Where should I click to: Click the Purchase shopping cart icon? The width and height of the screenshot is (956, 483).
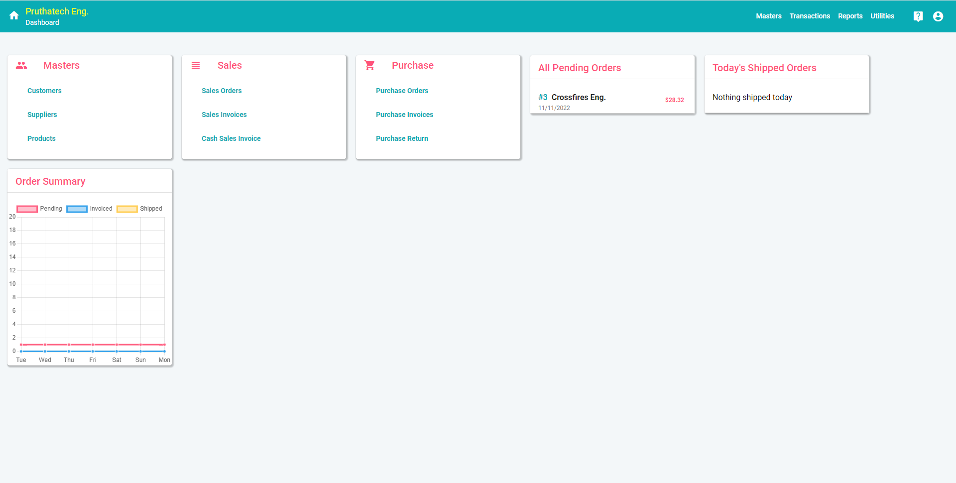coord(370,65)
